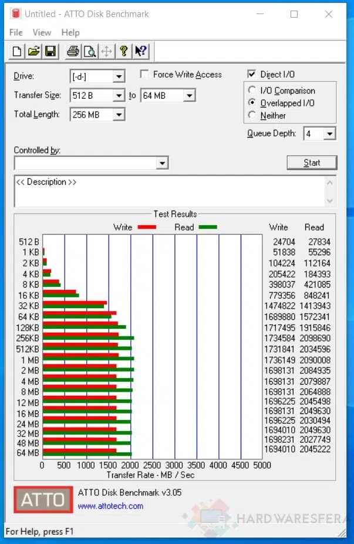Click the 64 MB row label in results
Image resolution: width=354 pixels, height=544 pixels.
point(28,453)
